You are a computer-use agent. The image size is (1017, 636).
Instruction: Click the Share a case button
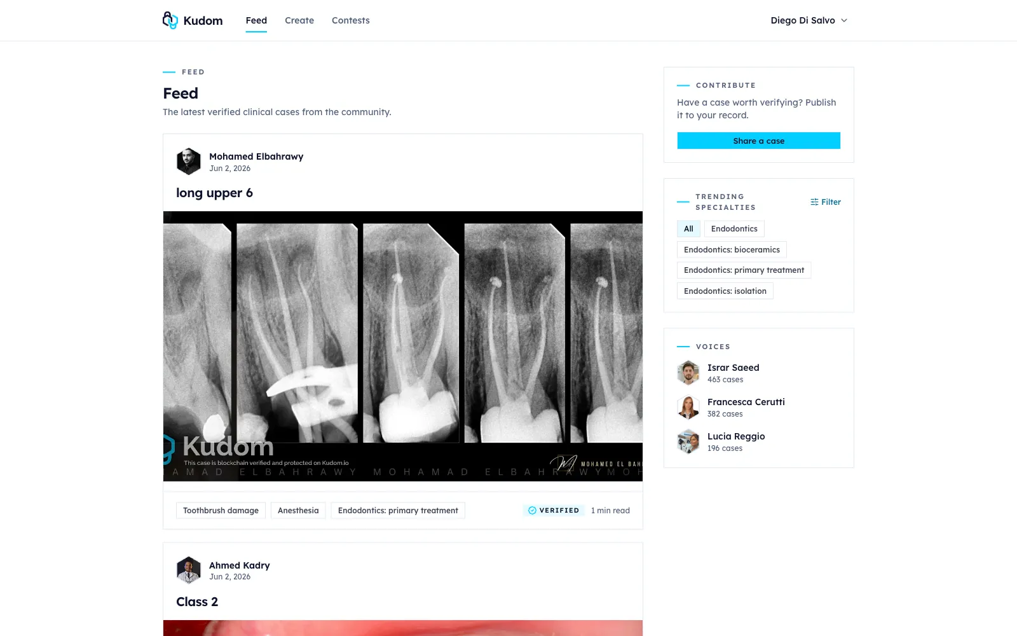[759, 141]
